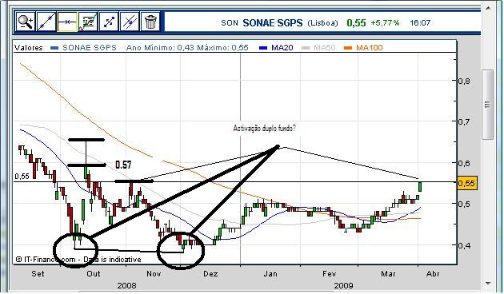Click the 'Ano Mínimo: 0,43 Máximo: 0,55' text
The height and width of the screenshot is (294, 504).
click(x=187, y=48)
